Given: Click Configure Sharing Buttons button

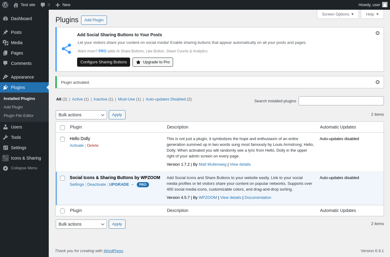Looking at the screenshot, I should (104, 62).
